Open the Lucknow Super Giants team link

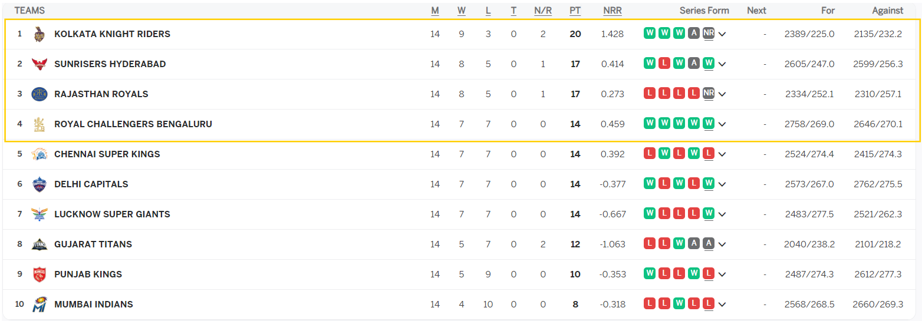point(112,214)
